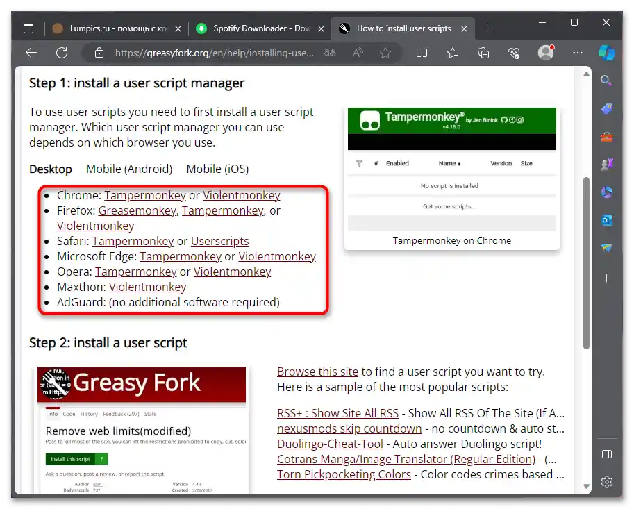Screen dimensions: 634x509
Task: Open Microsoft 365 in sidebar
Action: pyautogui.click(x=606, y=192)
